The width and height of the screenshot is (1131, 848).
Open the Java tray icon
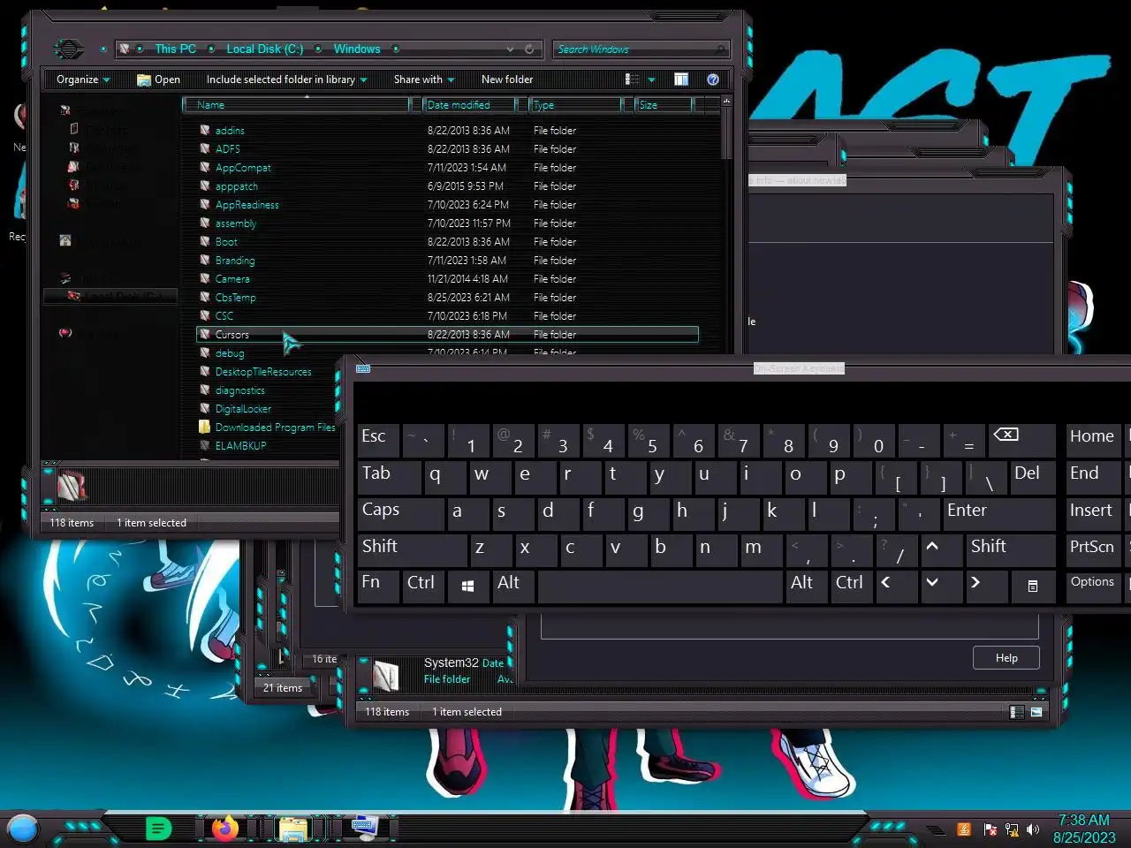[x=964, y=829]
